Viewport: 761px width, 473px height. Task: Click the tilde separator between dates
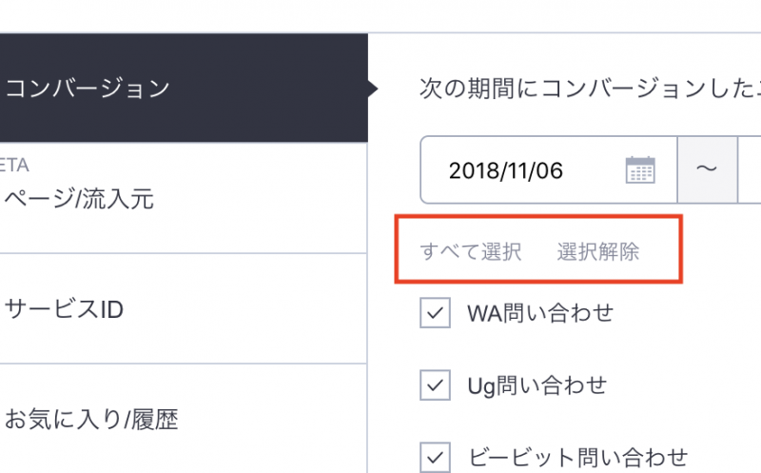(707, 170)
